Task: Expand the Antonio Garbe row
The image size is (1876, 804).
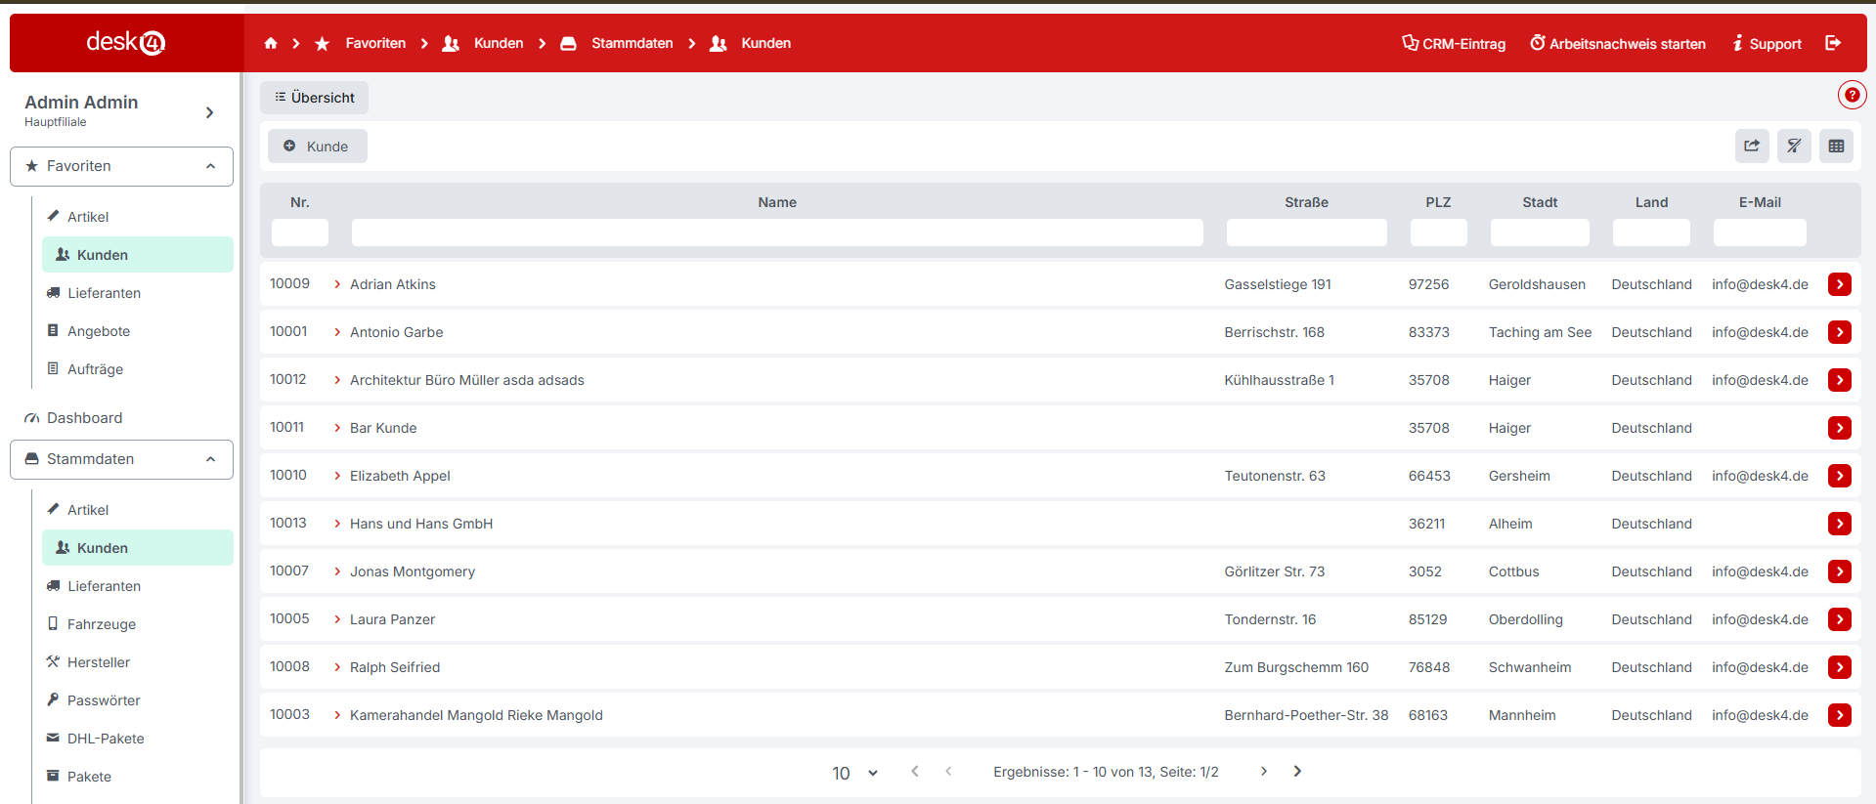Action: coord(337,332)
